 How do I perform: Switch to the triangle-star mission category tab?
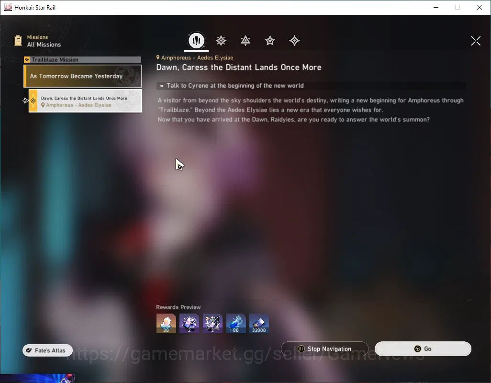point(245,40)
